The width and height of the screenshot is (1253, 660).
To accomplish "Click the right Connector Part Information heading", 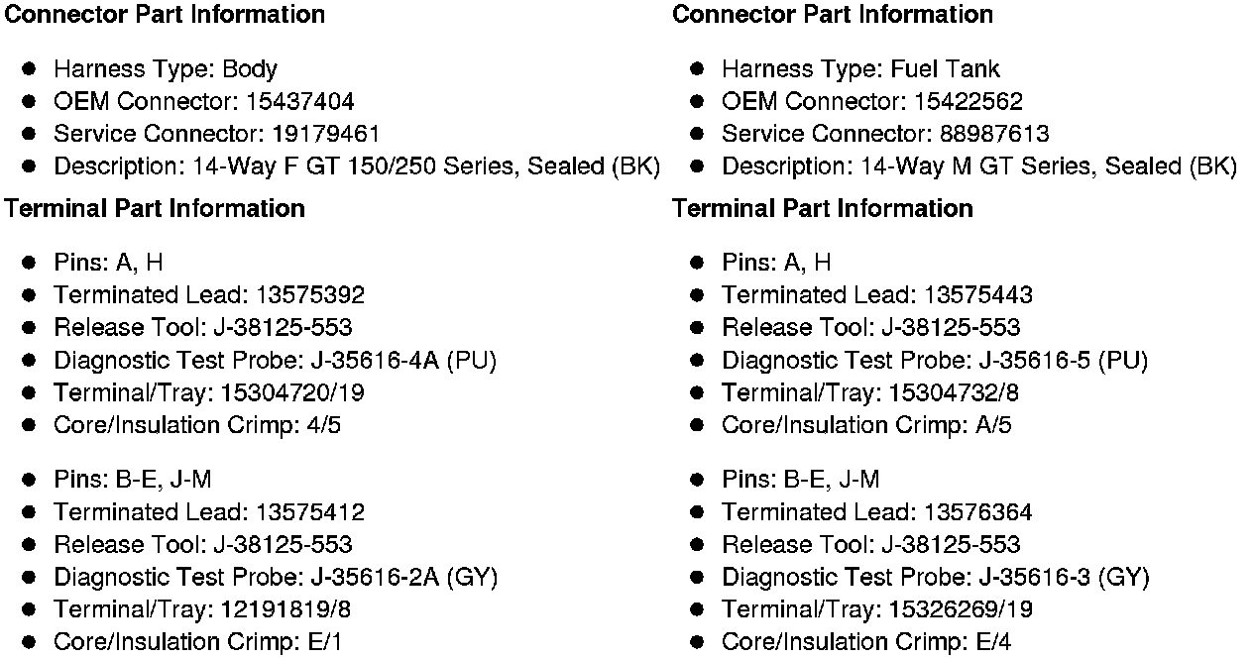I will 832,15.
